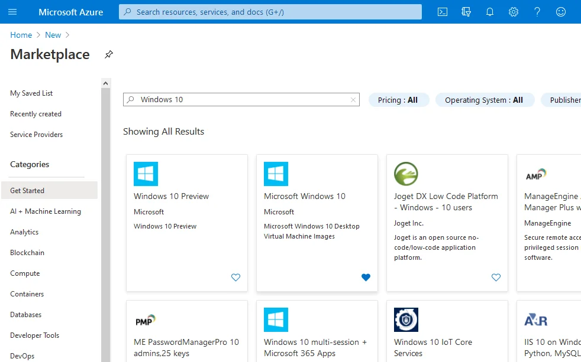Viewport: 581px width, 362px height.
Task: Select Databases category
Action: [25, 315]
